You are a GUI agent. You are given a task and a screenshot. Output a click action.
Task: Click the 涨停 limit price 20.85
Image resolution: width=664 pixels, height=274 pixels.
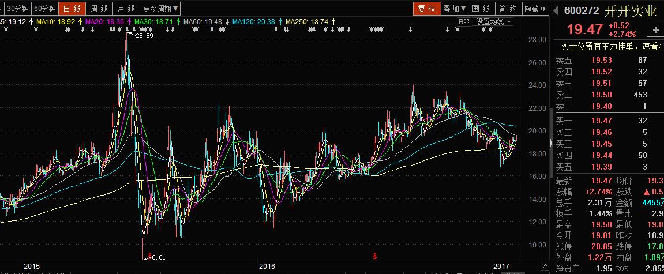click(x=601, y=246)
